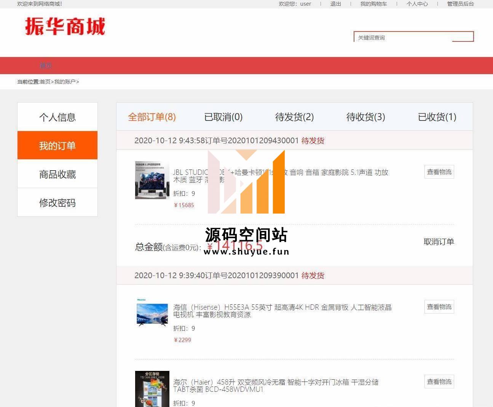Open 我的购物车 shopping cart link
The image size is (493, 407).
pos(373,4)
